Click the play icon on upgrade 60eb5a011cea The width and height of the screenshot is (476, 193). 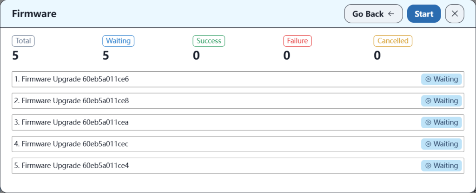(x=428, y=123)
